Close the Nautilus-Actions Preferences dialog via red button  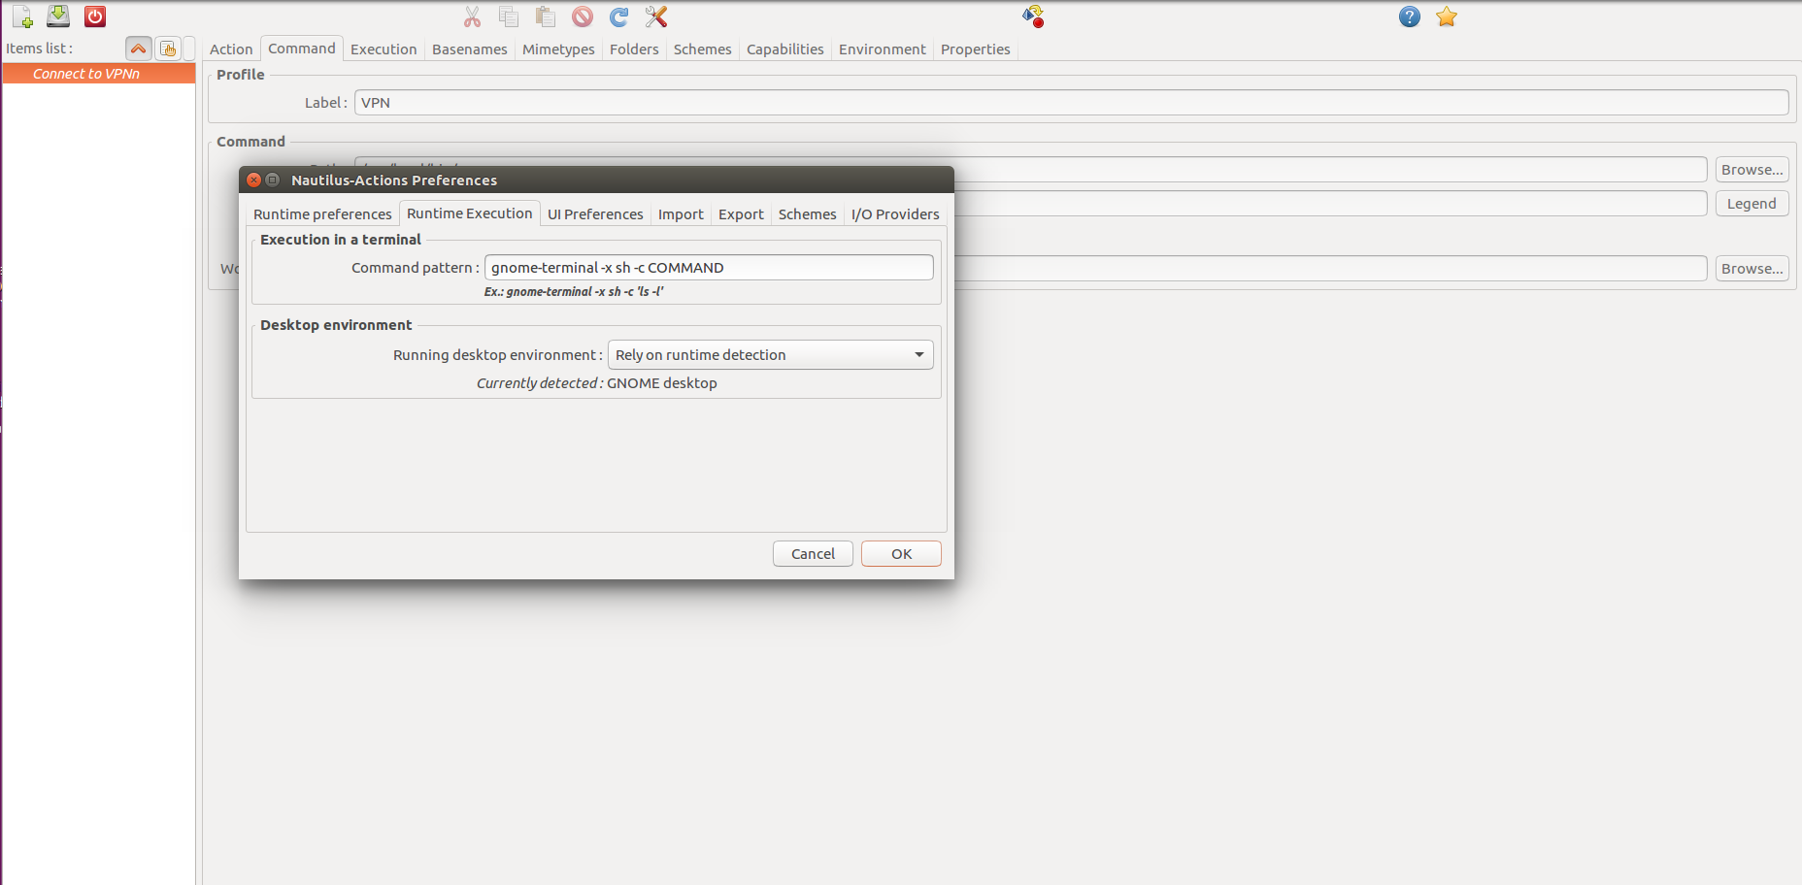coord(253,180)
